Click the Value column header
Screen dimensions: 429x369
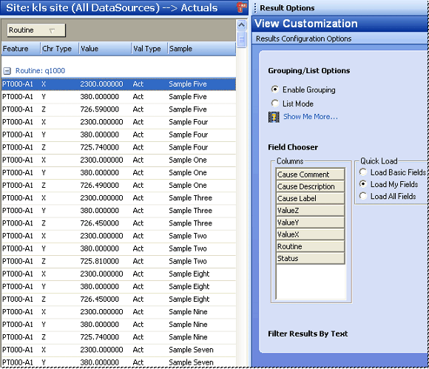[105, 49]
